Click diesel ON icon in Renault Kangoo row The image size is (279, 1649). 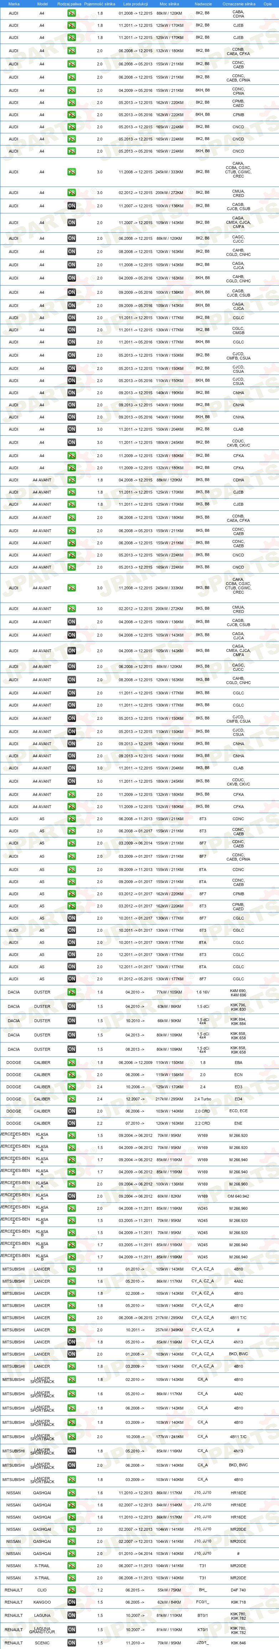pos(71,1602)
